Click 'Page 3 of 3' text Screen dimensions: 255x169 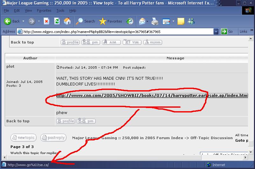coord(22,147)
